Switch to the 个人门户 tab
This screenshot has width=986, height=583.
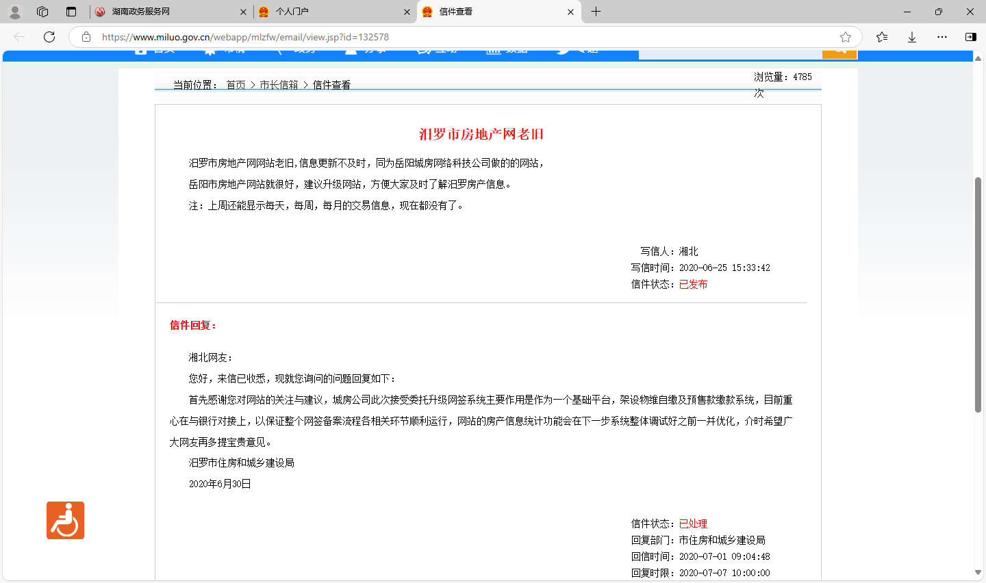[329, 12]
